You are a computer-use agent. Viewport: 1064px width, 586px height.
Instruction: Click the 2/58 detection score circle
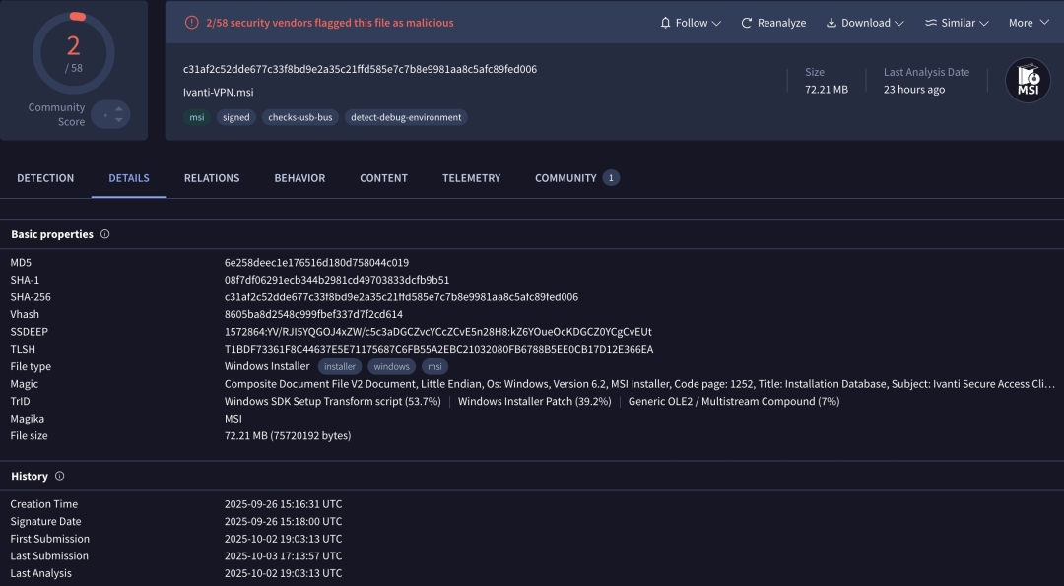point(74,53)
